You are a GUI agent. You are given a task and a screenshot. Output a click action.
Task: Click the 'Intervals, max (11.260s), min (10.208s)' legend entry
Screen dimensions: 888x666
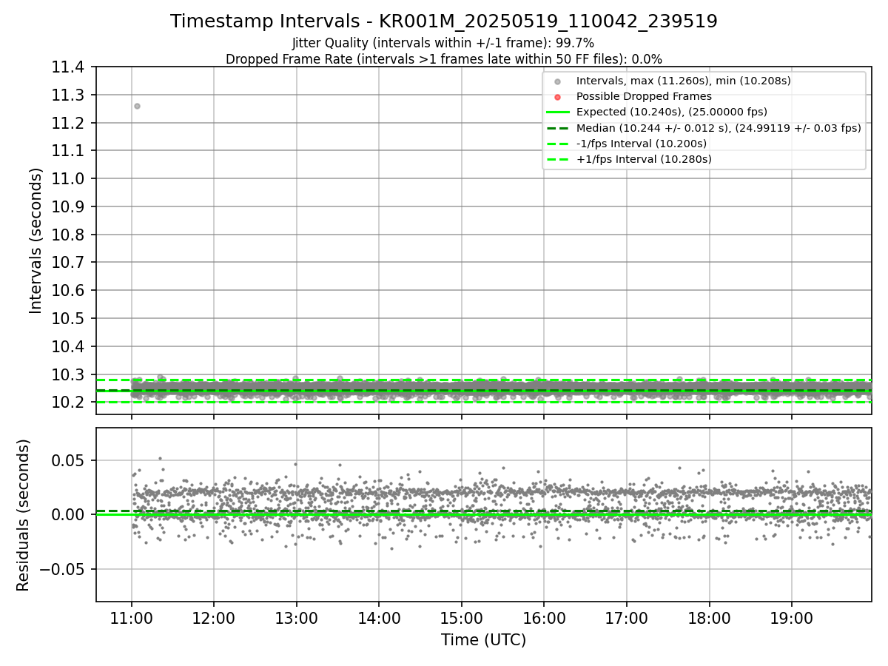[x=684, y=81]
